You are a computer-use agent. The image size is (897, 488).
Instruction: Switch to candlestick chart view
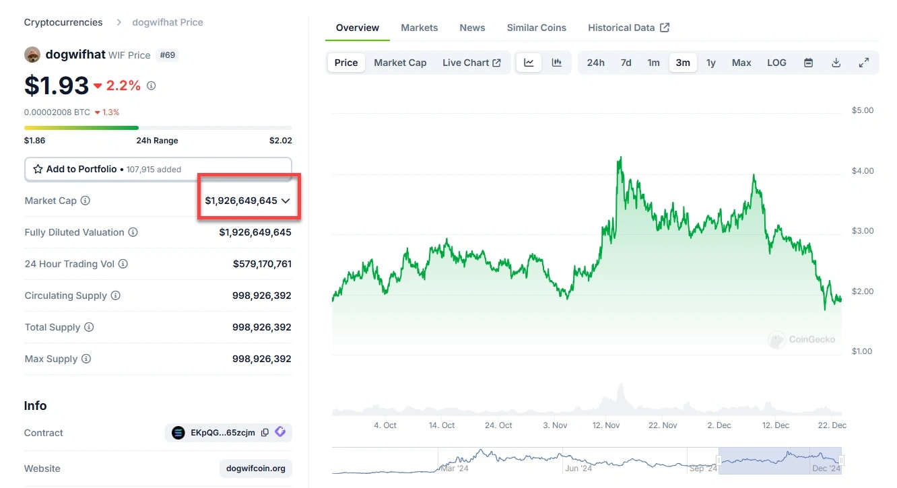pyautogui.click(x=557, y=63)
